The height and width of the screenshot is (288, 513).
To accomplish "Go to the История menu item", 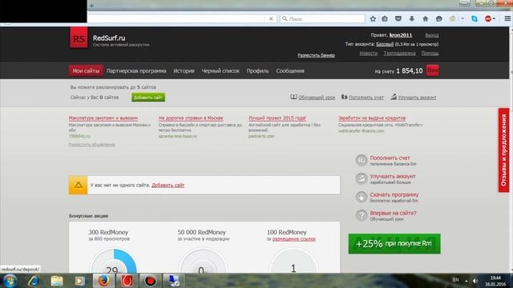I will pos(184,71).
